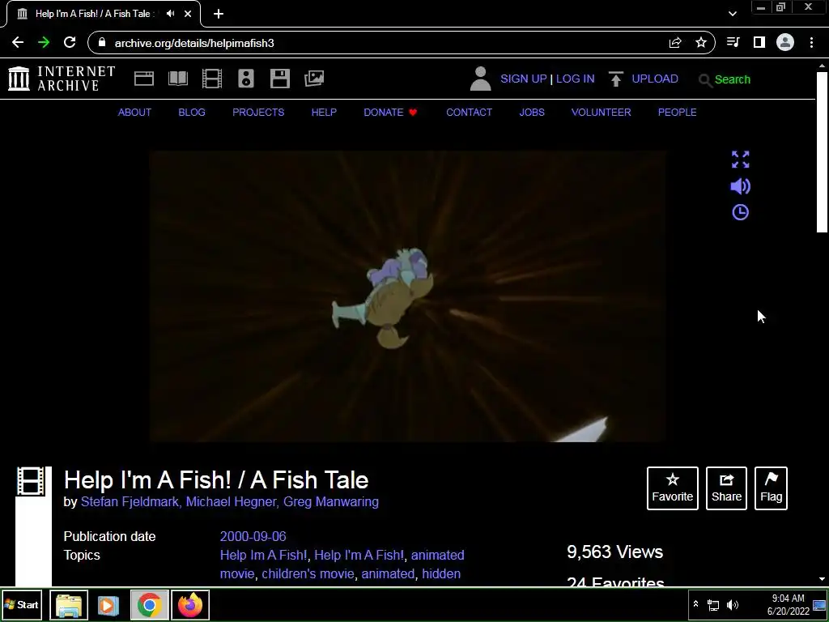Flag this item

[771, 488]
